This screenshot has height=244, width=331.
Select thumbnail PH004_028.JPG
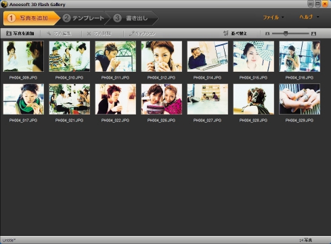(x=254, y=99)
